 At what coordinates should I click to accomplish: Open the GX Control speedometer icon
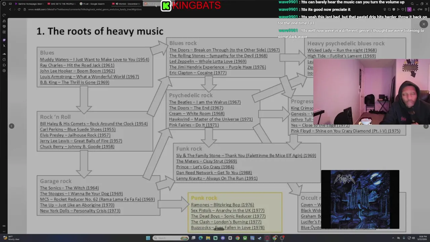click(x=4, y=15)
